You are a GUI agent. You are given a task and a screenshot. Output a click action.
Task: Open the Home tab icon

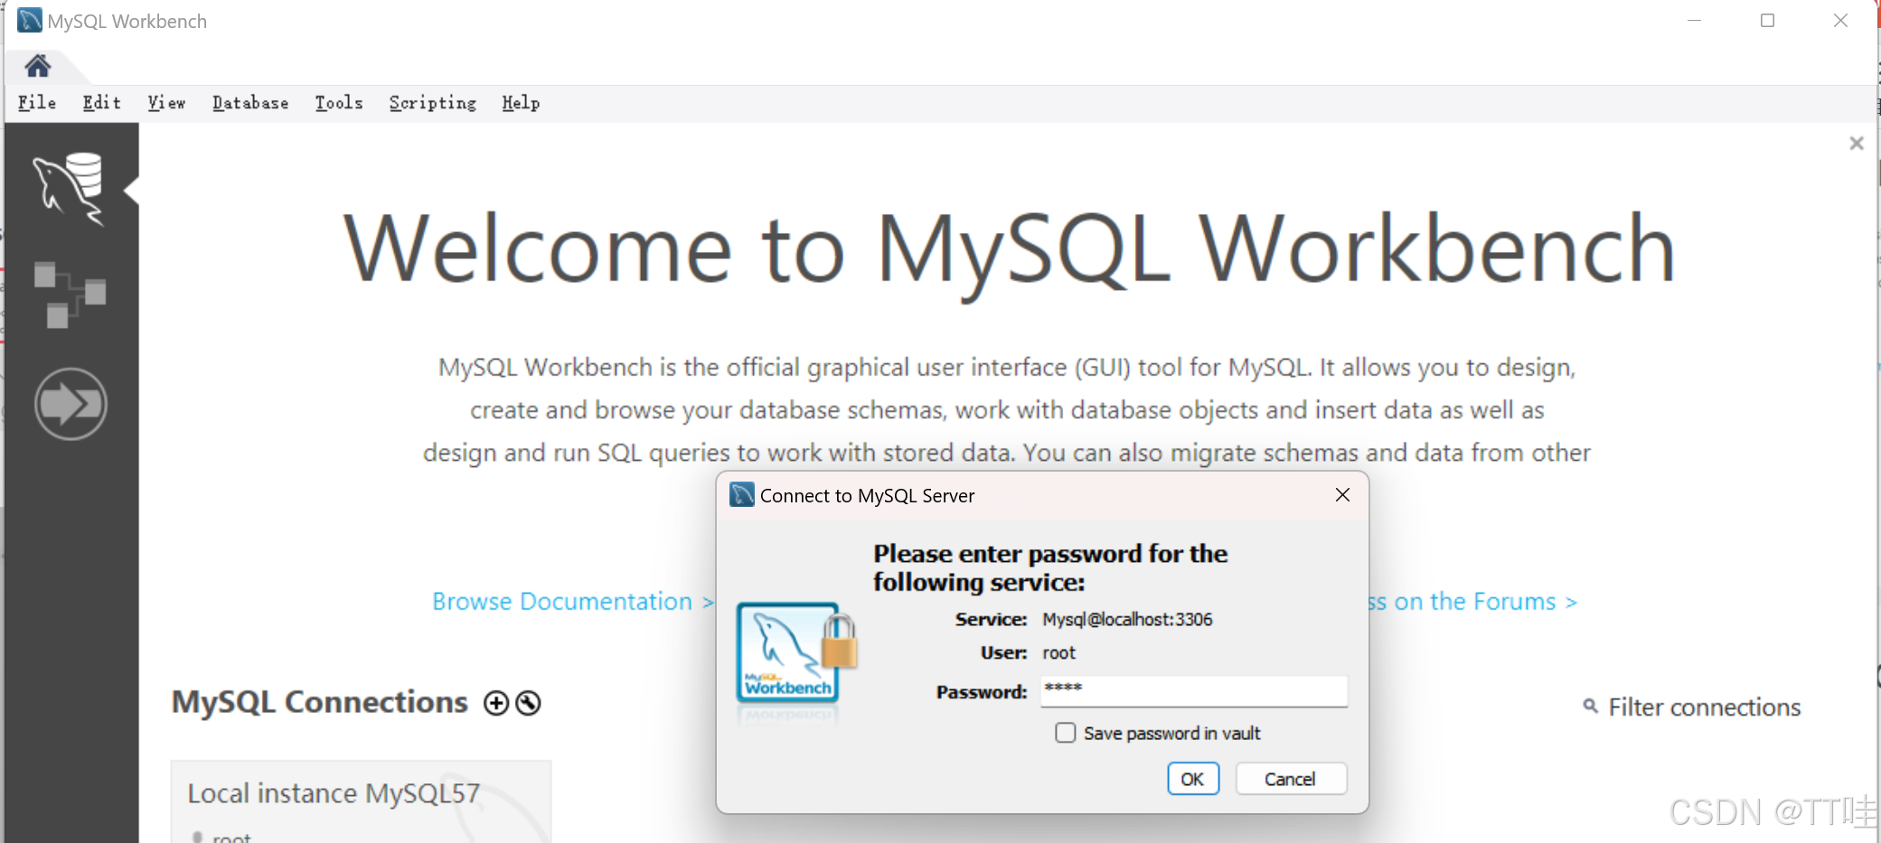point(38,66)
